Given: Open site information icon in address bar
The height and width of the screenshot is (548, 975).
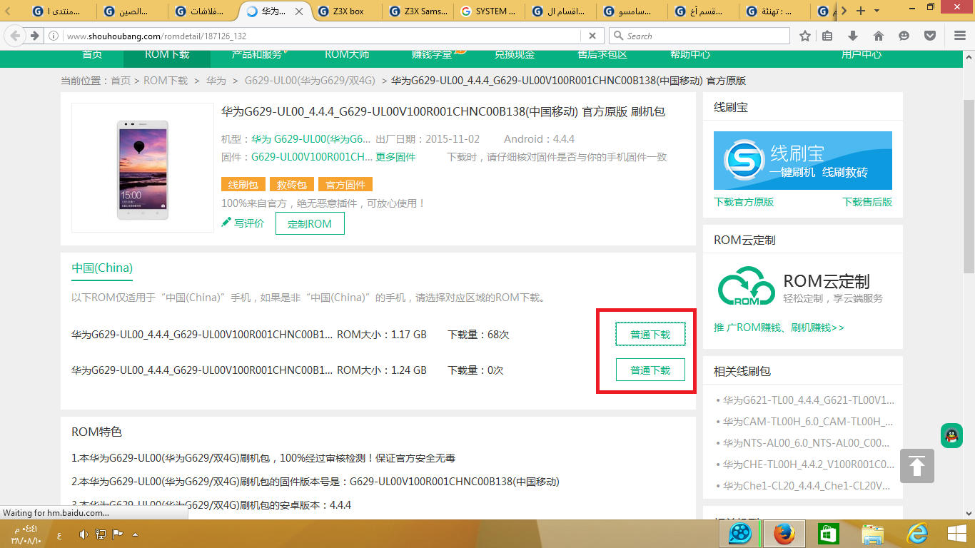Looking at the screenshot, I should tap(54, 36).
